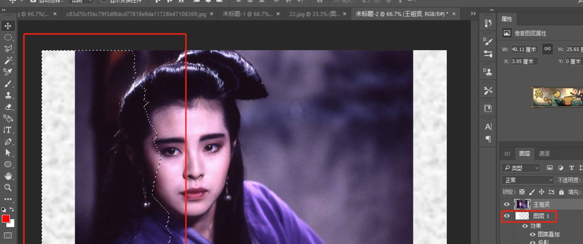The image size is (583, 244).
Task: Select the Eraser tool
Action: (8, 107)
